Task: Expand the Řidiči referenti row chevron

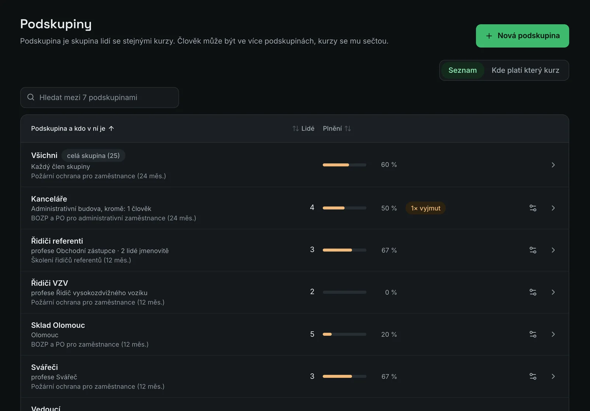Action: [553, 250]
